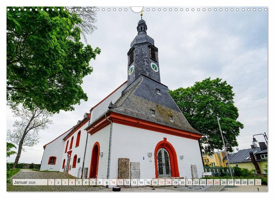Choose the date cell numbered 11
This screenshot has width=274, height=198.
pyautogui.click(x=121, y=182)
